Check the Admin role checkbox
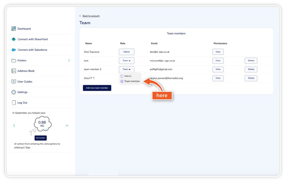Screen dimensions: 286x182 (x=122, y=76)
